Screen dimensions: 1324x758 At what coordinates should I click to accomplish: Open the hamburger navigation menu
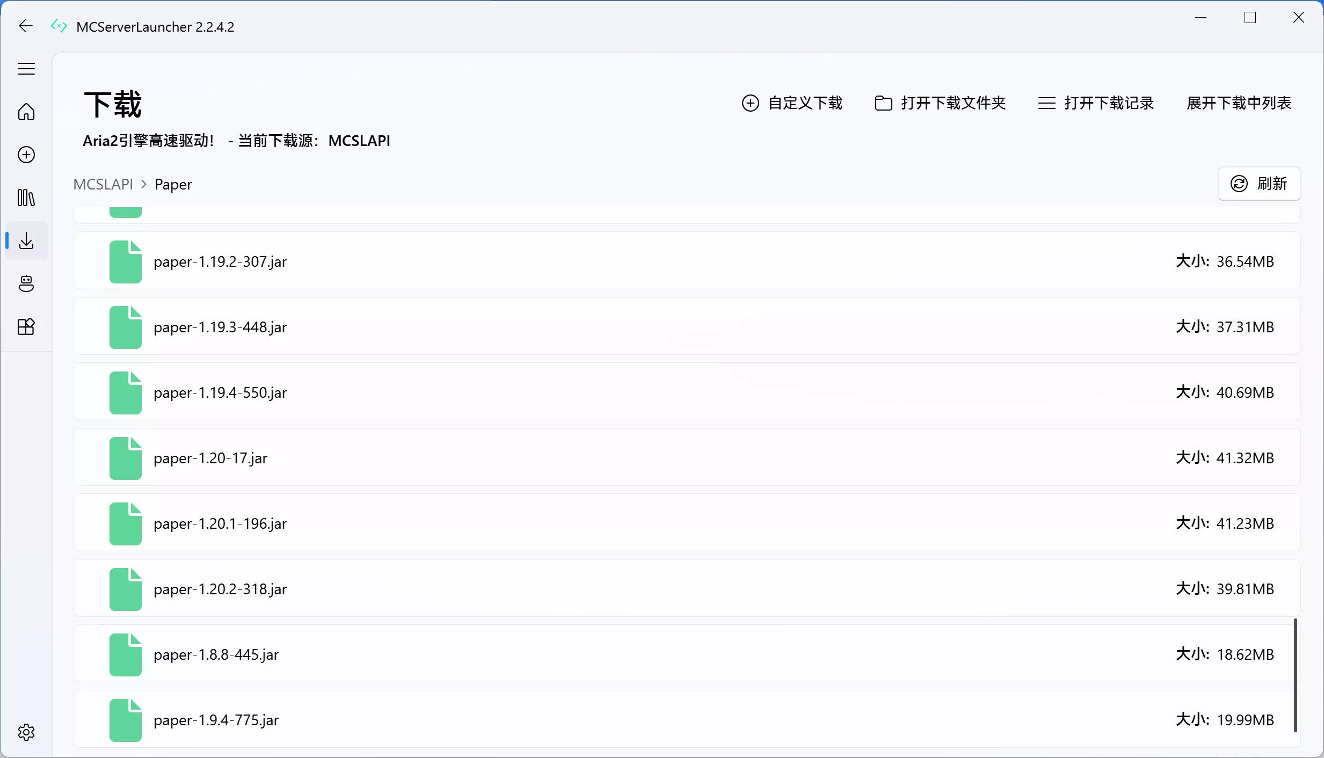point(26,69)
